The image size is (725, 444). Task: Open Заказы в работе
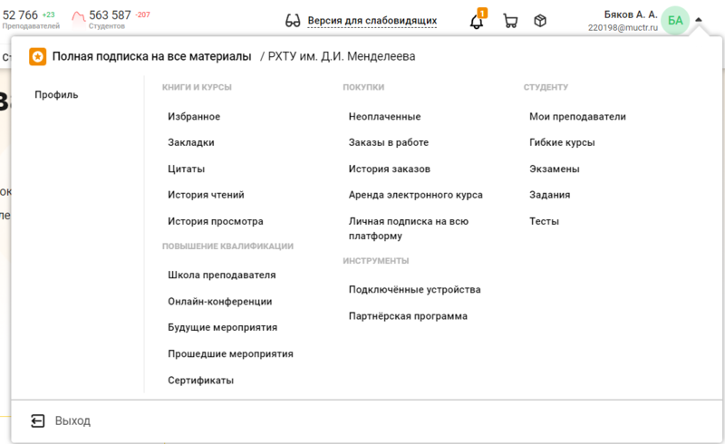point(389,142)
